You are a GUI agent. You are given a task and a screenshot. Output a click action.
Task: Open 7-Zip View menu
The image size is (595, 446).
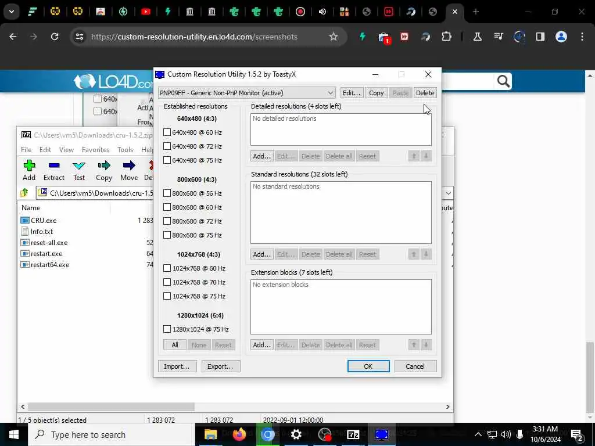[66, 150]
